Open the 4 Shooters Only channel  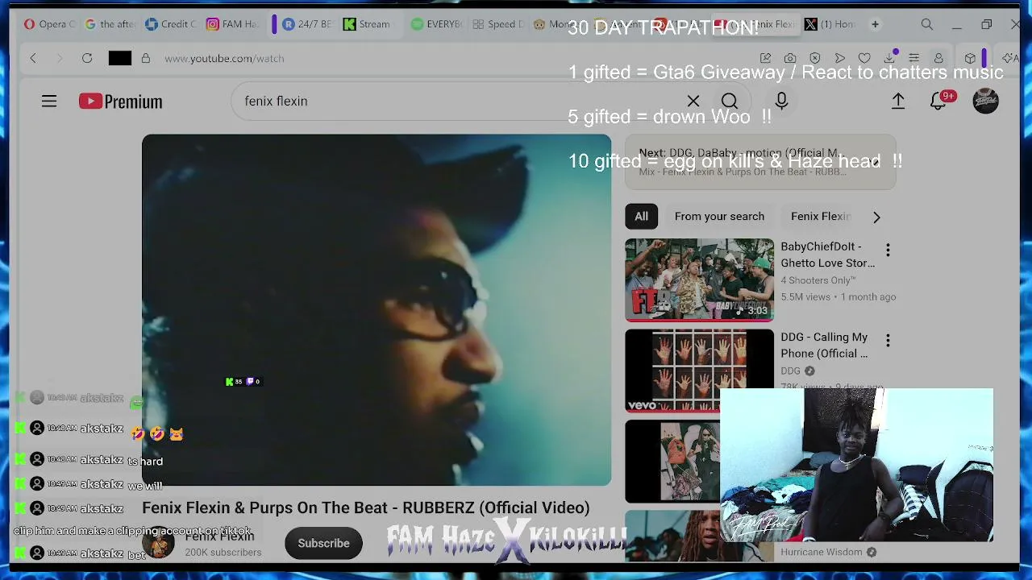click(818, 280)
